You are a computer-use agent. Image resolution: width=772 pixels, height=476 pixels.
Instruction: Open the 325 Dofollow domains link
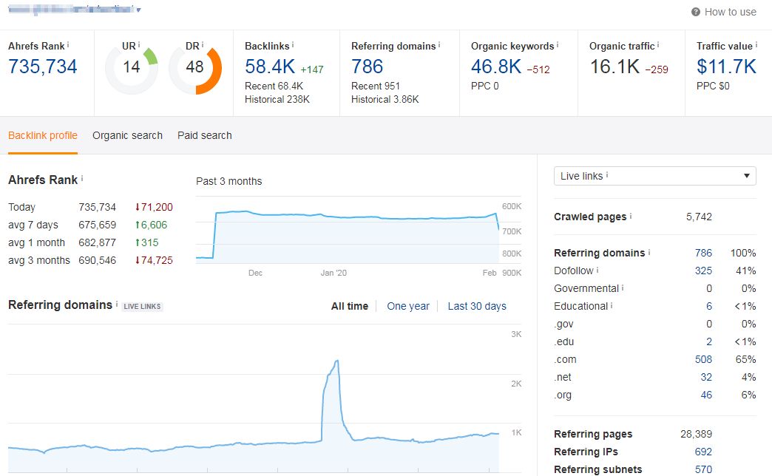703,271
